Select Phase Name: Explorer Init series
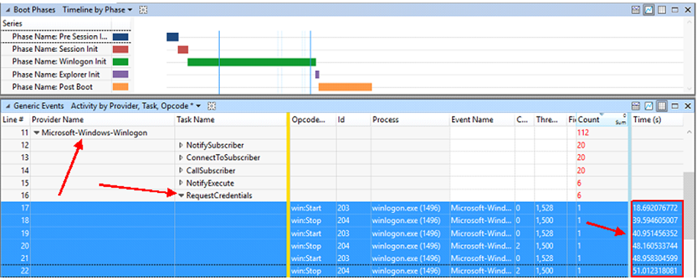This screenshot has width=700, height=280. click(x=56, y=75)
